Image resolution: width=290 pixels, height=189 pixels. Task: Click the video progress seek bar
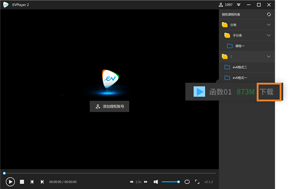click(x=110, y=173)
